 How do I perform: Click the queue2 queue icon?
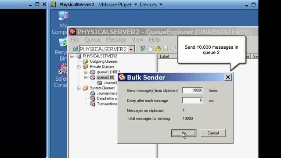[x=93, y=77]
